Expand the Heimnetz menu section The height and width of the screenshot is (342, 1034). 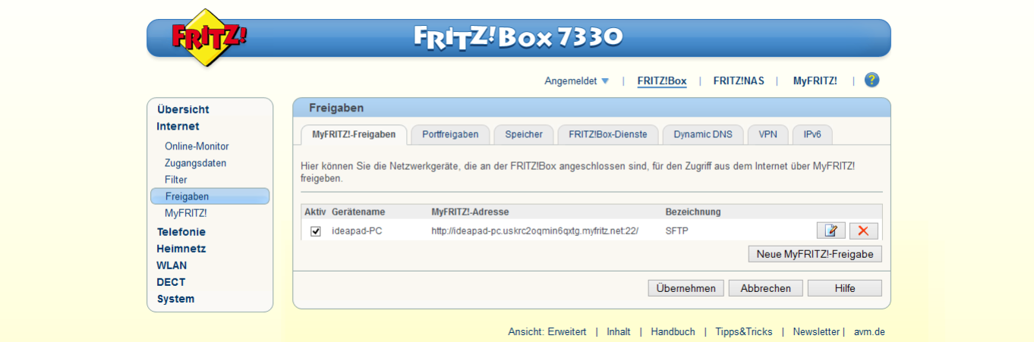click(x=181, y=249)
